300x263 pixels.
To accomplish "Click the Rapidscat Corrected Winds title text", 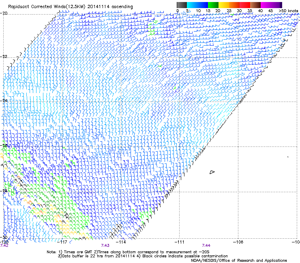I will [71, 7].
